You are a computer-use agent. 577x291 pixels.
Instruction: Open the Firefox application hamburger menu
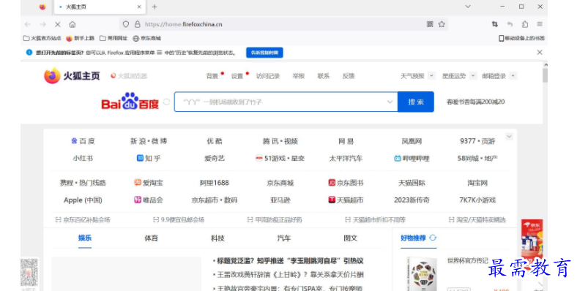coord(540,24)
